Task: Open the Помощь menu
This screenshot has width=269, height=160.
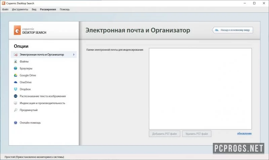Action: [x=65, y=9]
